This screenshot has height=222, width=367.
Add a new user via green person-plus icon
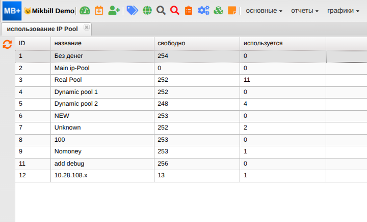coord(114,11)
